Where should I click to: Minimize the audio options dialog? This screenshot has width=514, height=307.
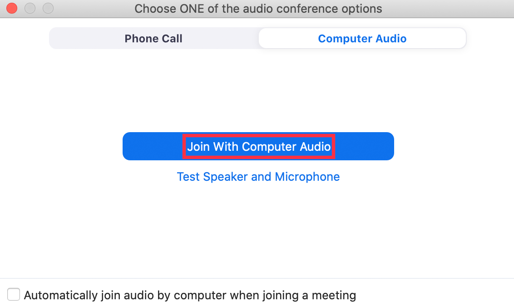click(x=30, y=8)
